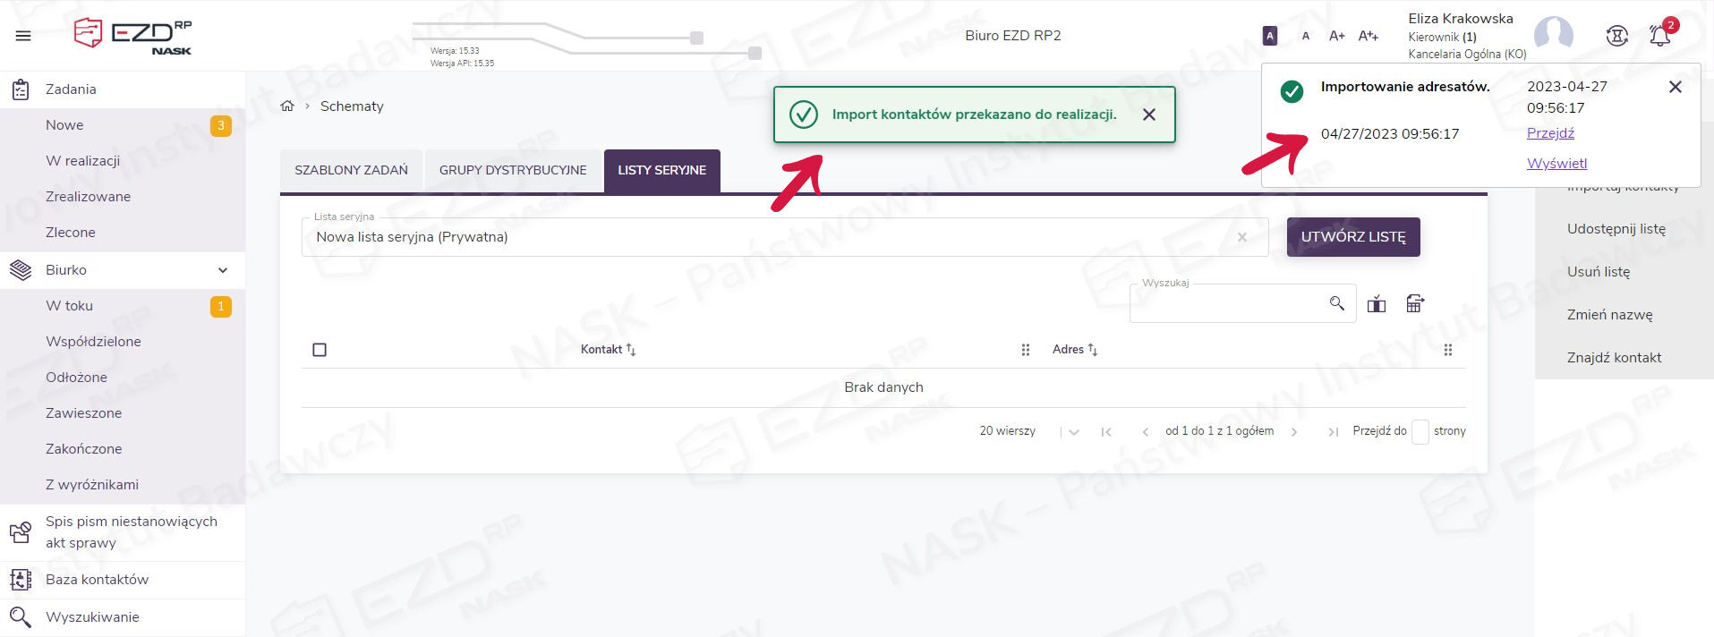Switch to the SZABLONY ZADAŃ tab
The height and width of the screenshot is (637, 1714).
coord(351,170)
